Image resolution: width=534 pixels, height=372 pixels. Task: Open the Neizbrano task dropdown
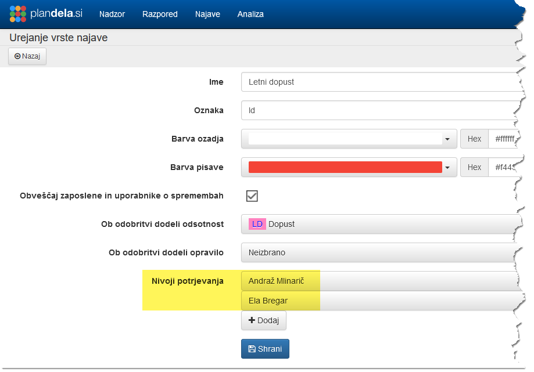[378, 253]
